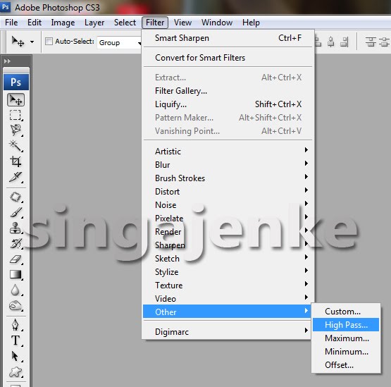Select the Gradient tool
This screenshot has height=387, width=391.
tap(15, 274)
